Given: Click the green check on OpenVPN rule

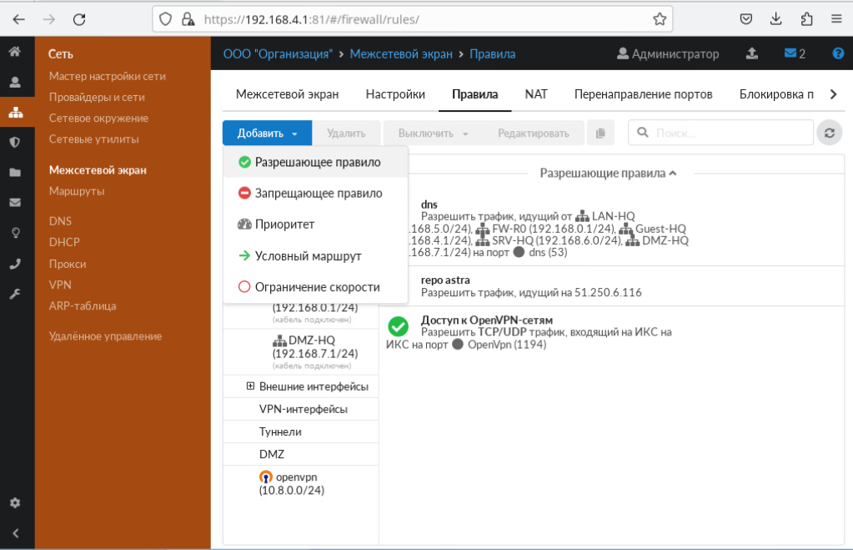Looking at the screenshot, I should point(398,326).
